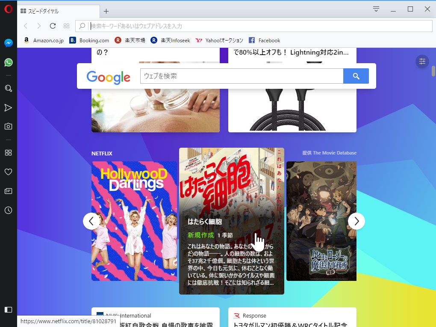Take a snapshot using the camera sidebar icon
The image size is (436, 327).
pyautogui.click(x=8, y=126)
